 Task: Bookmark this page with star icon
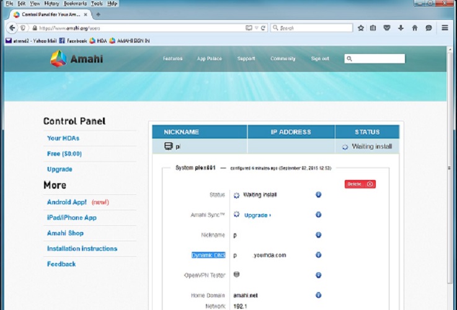361,28
